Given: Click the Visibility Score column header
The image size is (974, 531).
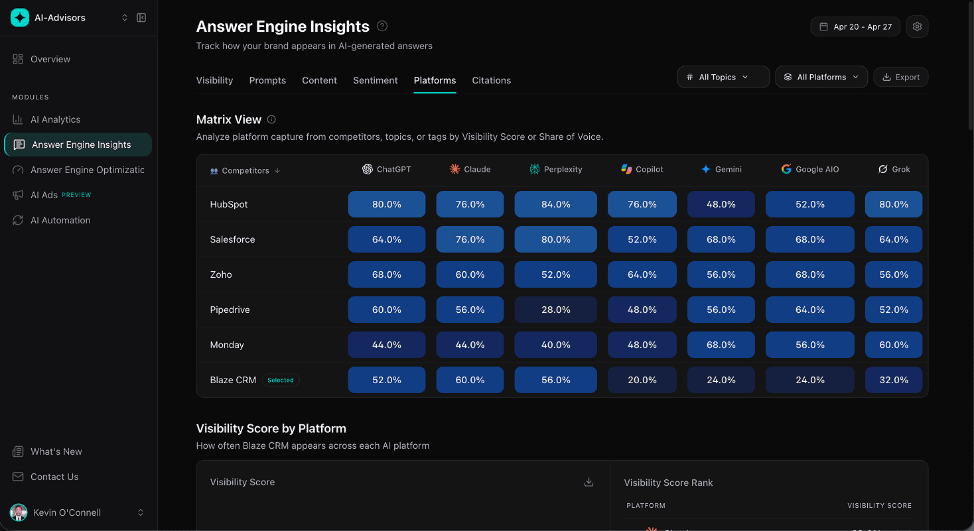Looking at the screenshot, I should pos(879,506).
